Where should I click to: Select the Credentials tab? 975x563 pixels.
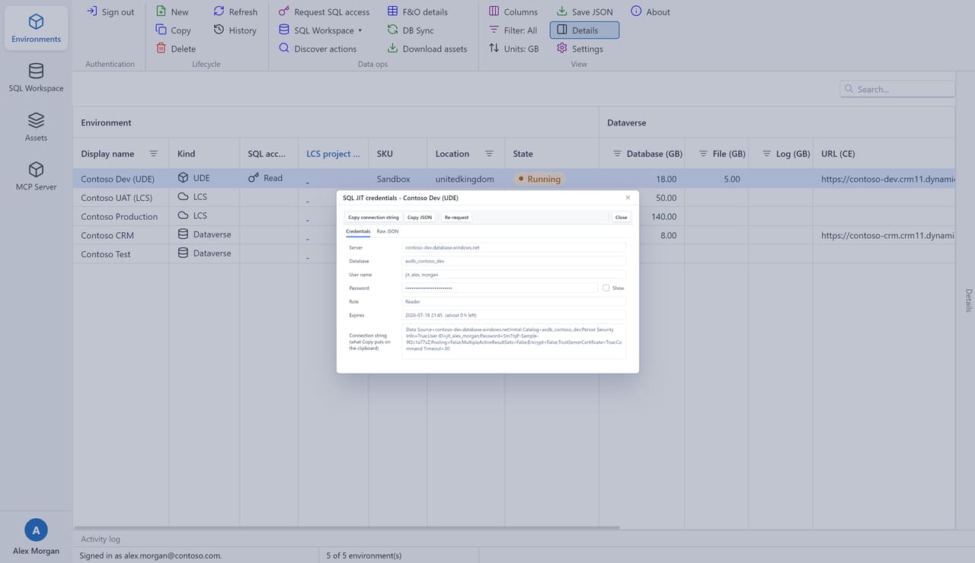click(x=358, y=231)
